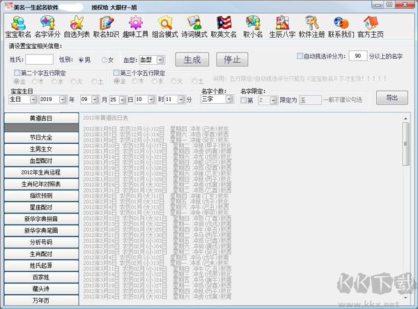The height and width of the screenshot is (309, 418).
Task: Open 生肖纪年对照表 in the side list
Action: 41,184
